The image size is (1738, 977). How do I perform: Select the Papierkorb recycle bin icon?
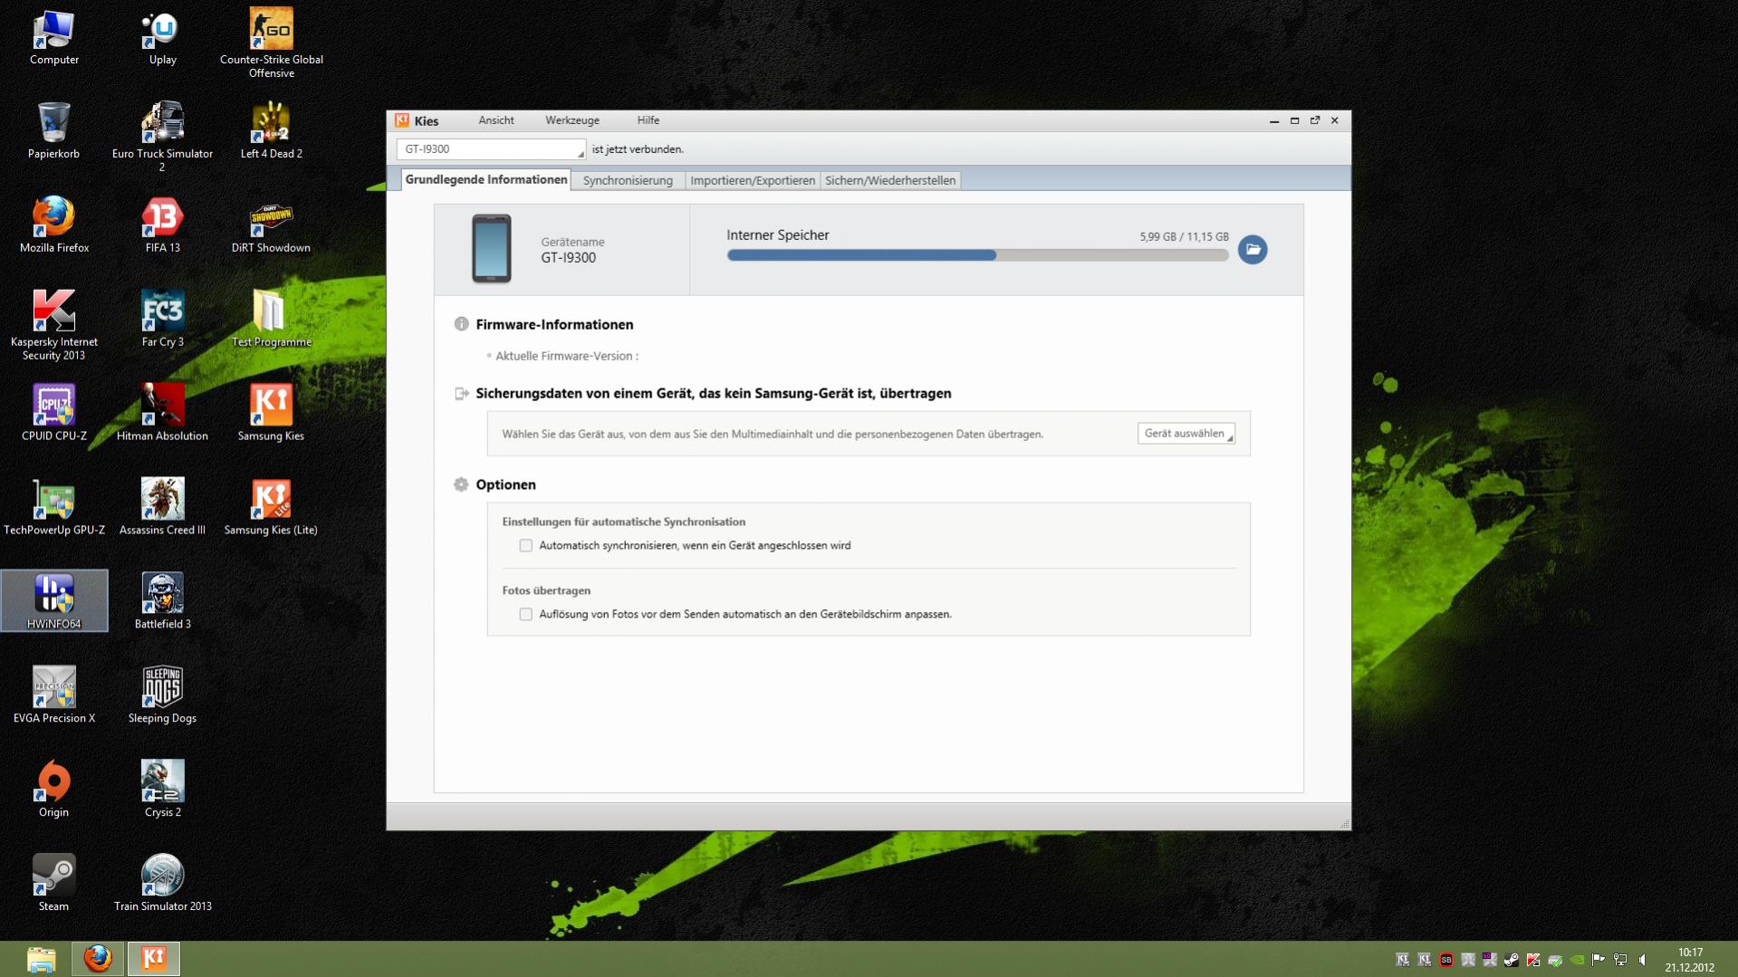[54, 132]
